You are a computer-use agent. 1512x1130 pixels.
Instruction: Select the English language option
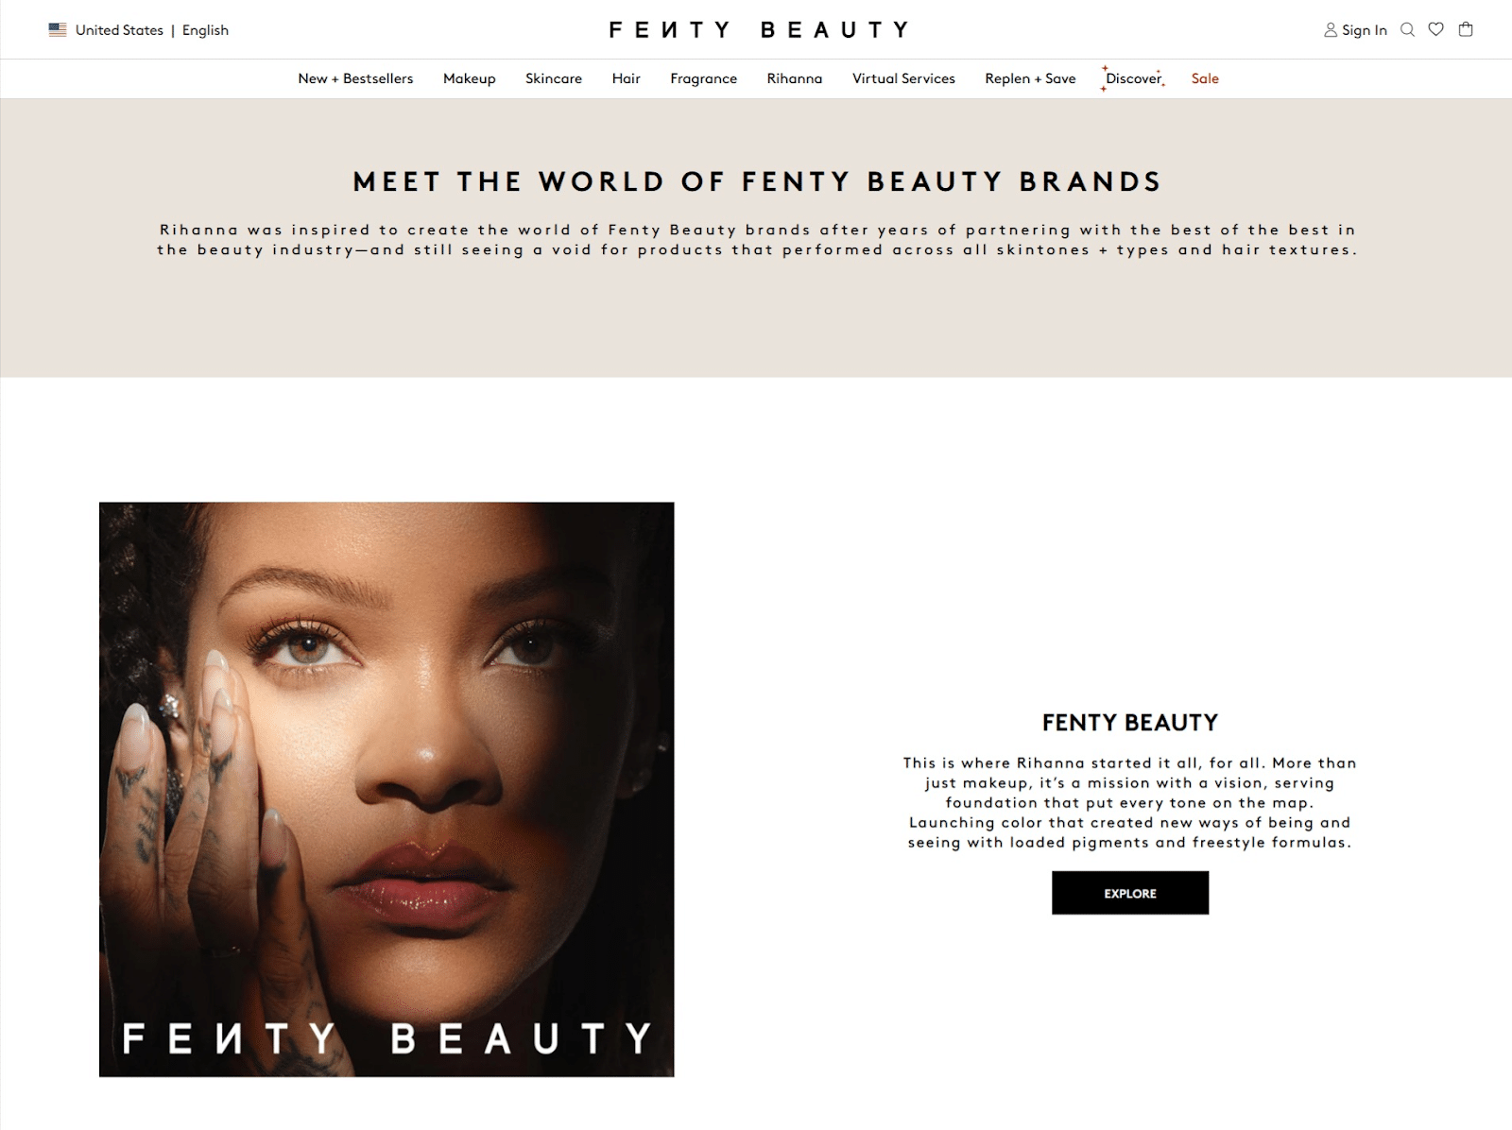[205, 30]
